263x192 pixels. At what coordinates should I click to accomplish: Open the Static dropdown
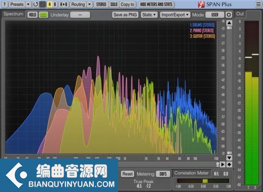click(x=149, y=15)
